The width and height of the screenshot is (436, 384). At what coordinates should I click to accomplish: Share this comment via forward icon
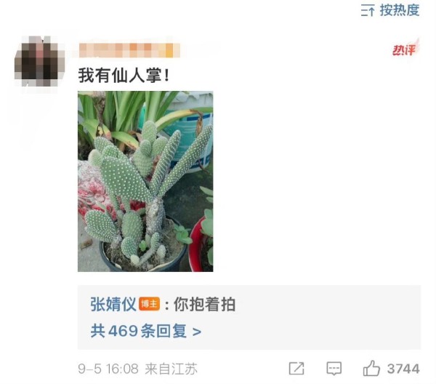(x=296, y=369)
